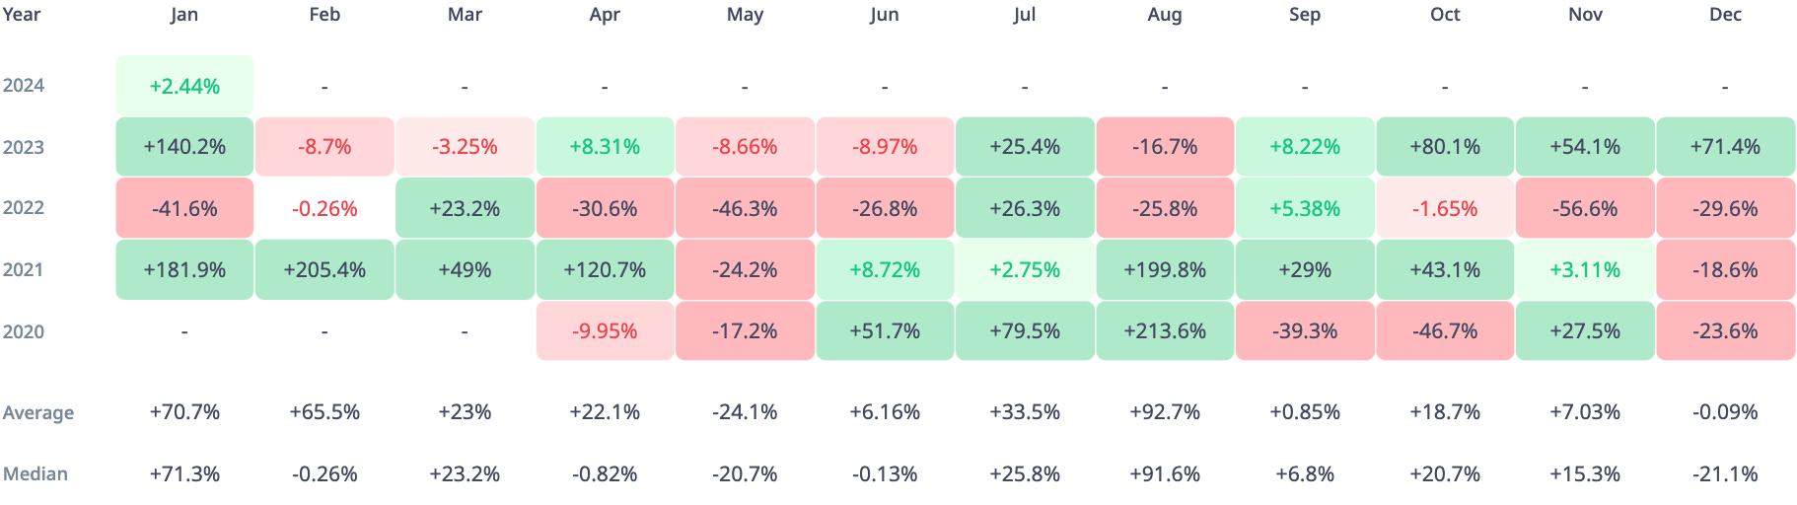
Task: Select the December median -21.1% value
Action: (1725, 473)
